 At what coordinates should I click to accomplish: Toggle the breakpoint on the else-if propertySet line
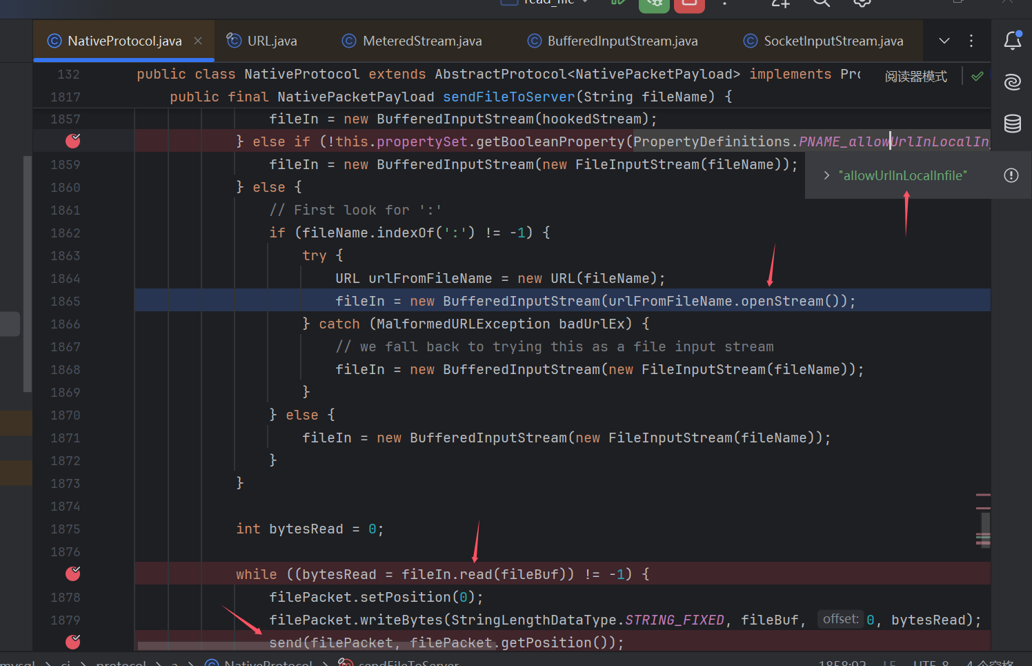72,141
